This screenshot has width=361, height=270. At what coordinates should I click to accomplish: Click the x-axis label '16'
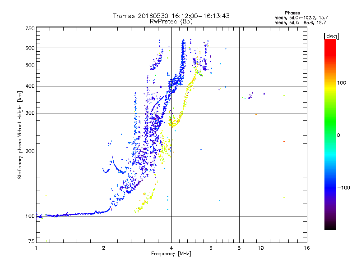pyautogui.click(x=307, y=248)
